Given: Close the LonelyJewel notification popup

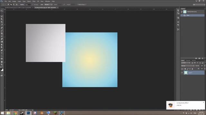Looking at the screenshot, I should [x=203, y=103].
